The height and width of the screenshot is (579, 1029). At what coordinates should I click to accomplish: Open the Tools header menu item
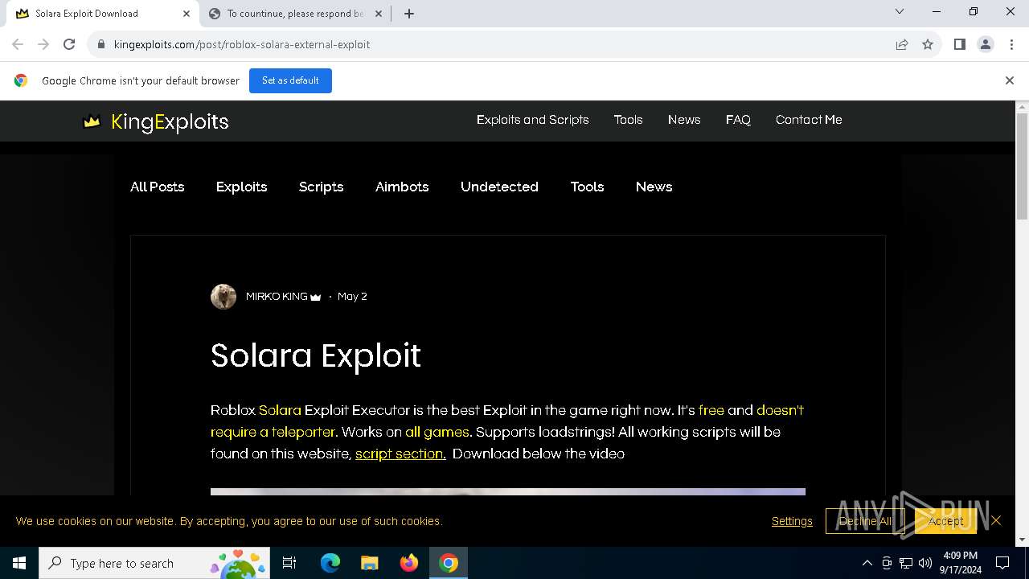628,120
